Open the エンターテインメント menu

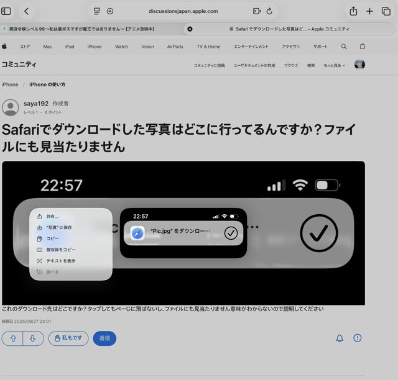click(x=251, y=47)
